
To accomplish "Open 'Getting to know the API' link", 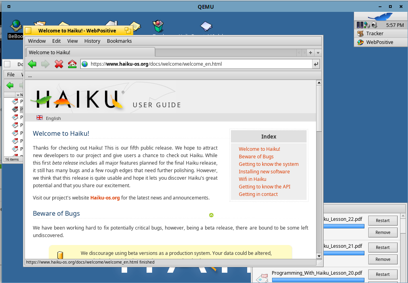I will point(264,187).
